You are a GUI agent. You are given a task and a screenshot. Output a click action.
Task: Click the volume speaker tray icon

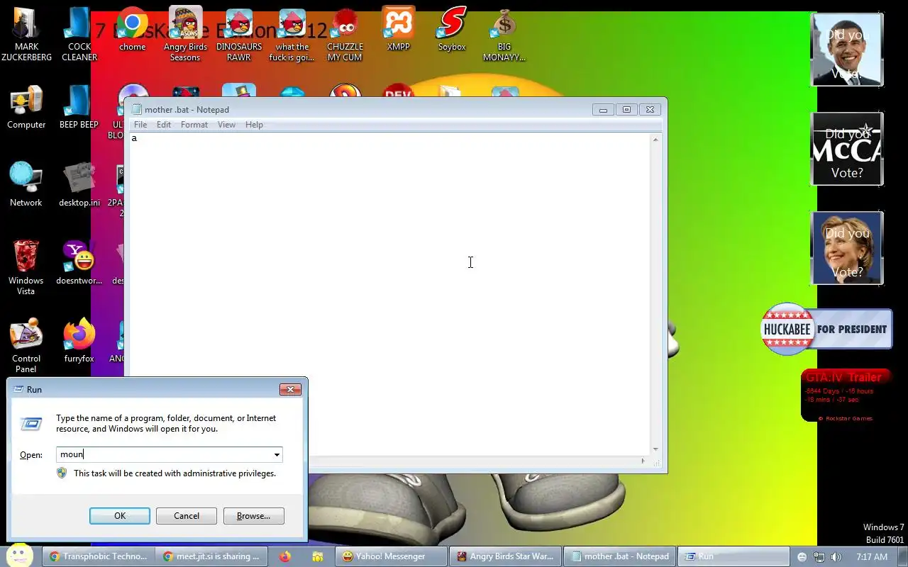836,557
